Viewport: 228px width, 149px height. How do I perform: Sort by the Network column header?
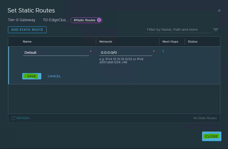[106, 42]
